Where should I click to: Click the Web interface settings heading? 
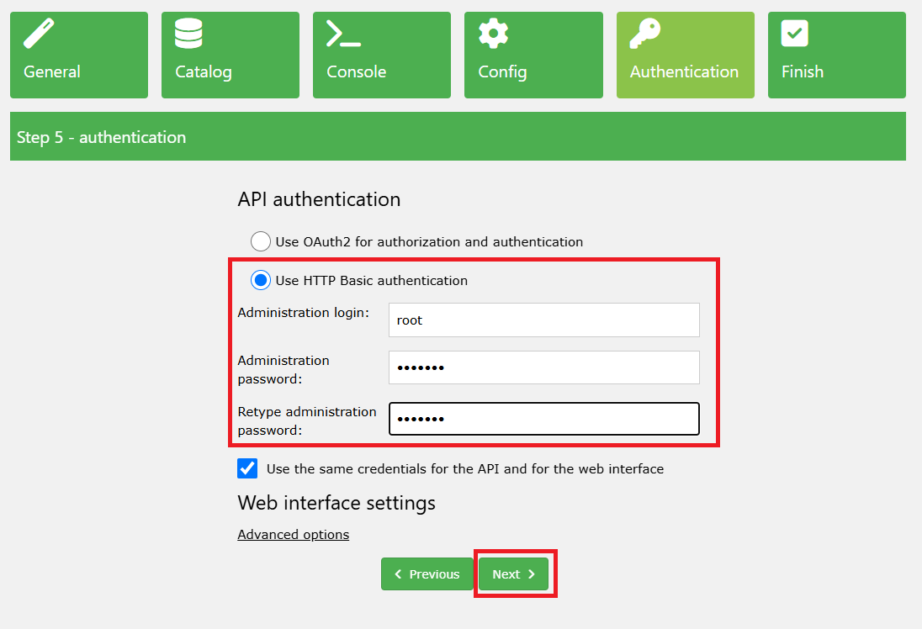(x=336, y=503)
